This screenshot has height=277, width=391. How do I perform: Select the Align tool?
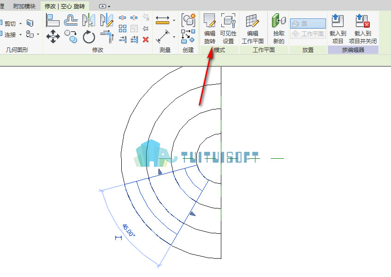click(53, 20)
